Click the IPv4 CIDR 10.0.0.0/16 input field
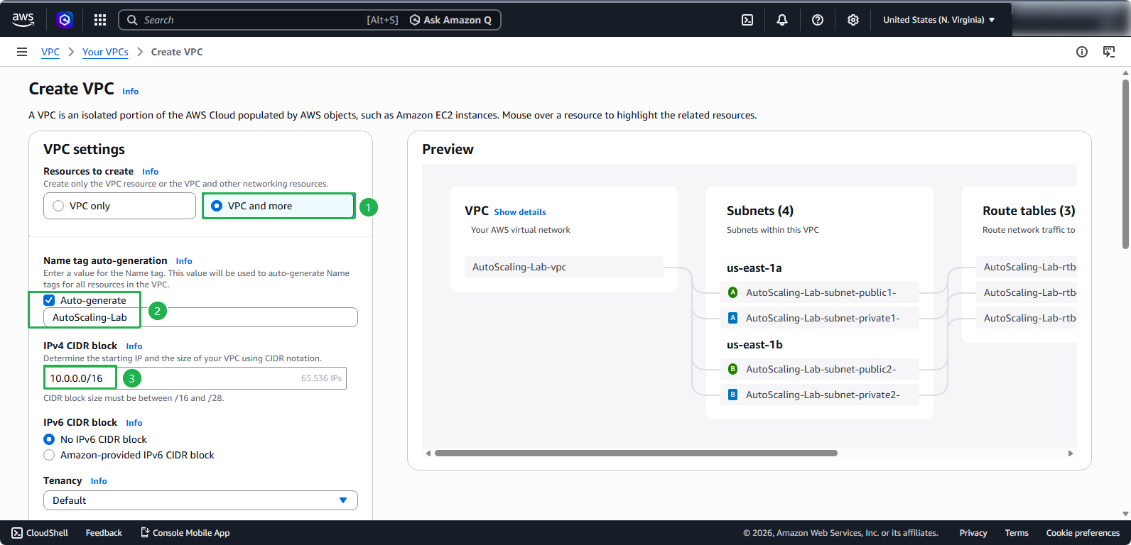Screen dimensions: 1131x545 pyautogui.click(x=195, y=378)
